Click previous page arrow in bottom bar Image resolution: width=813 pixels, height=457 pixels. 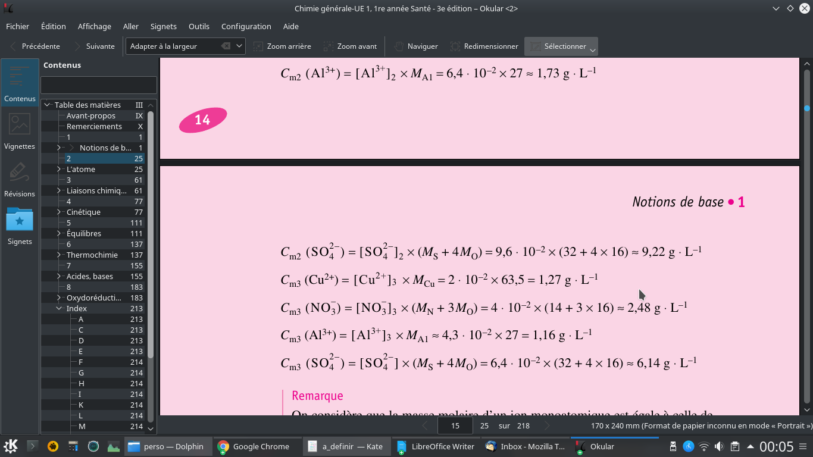point(424,425)
